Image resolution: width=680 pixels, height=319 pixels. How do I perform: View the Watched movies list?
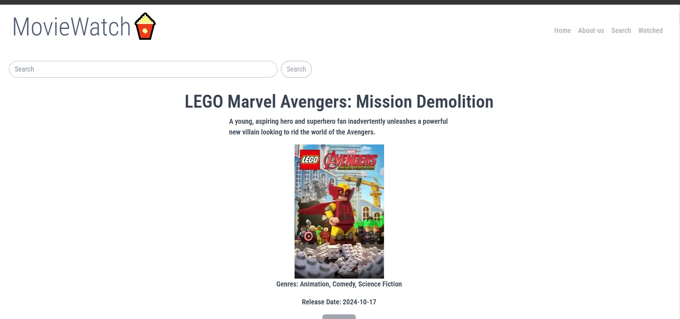[650, 30]
